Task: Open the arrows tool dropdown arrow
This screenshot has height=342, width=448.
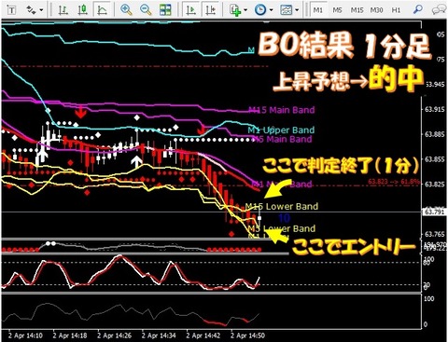Action: (x=41, y=10)
